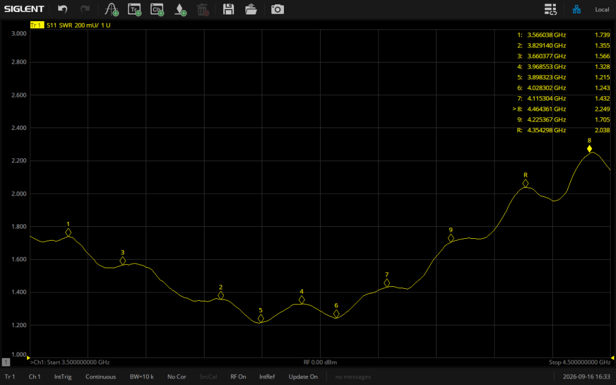Add a new trace with the Tr icon
The image size is (616, 385).
click(135, 10)
